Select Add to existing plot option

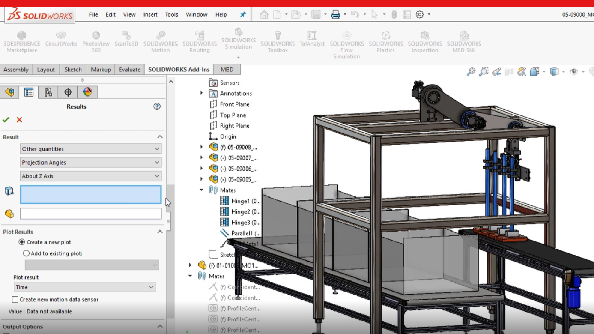pyautogui.click(x=26, y=254)
